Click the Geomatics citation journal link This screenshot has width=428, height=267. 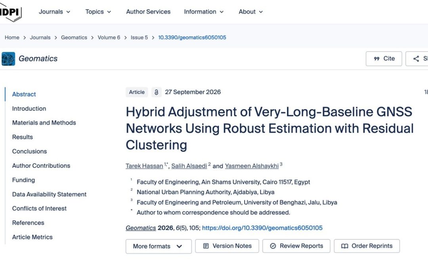coord(141,228)
